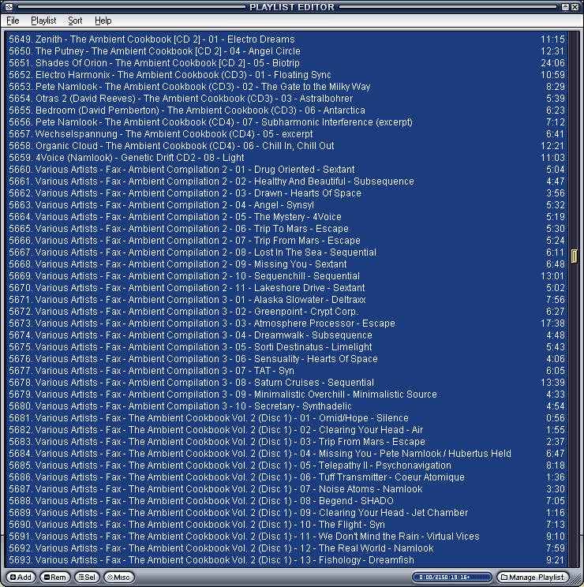Select track 5674 Dreamwalk - Subsequence

286,335
